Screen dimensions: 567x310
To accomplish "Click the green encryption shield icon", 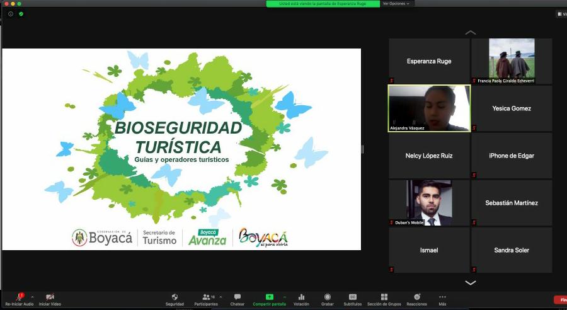I will (x=21, y=13).
